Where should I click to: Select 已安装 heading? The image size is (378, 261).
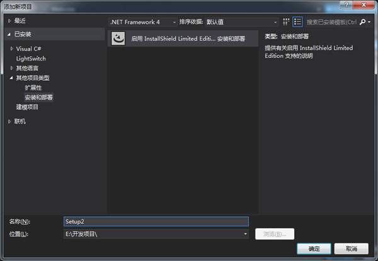23,34
